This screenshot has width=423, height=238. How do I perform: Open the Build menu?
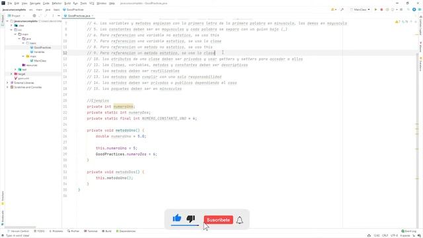(x=67, y=3)
